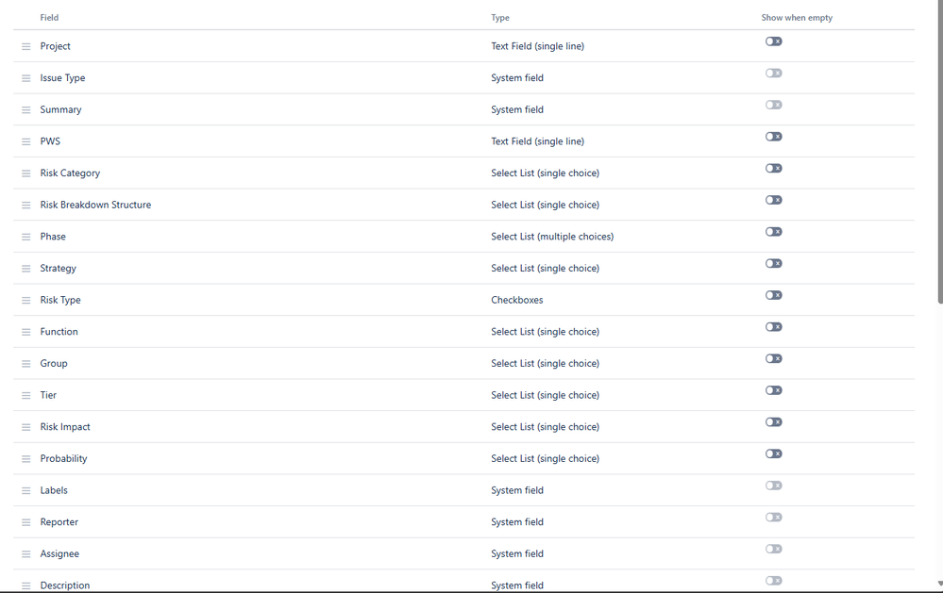Open the Risk Impact field settings

pyautogui.click(x=64, y=426)
